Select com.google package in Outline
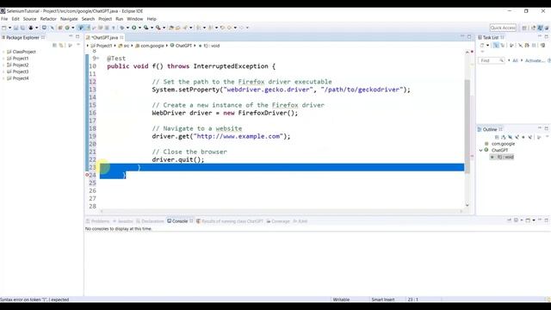The image size is (551, 310). [499, 144]
